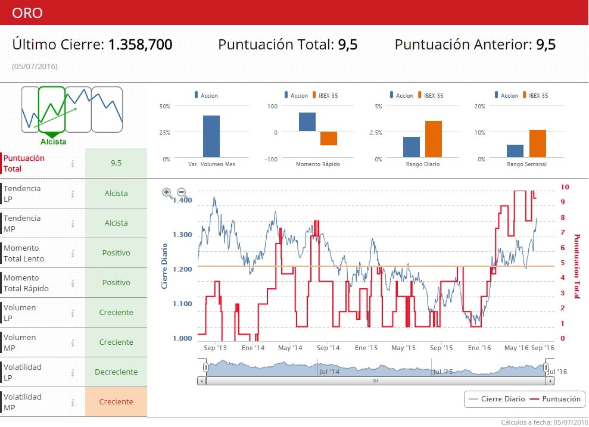
Task: Toggle IBEX 35 legend in Momento Rápido chart
Action: point(325,95)
